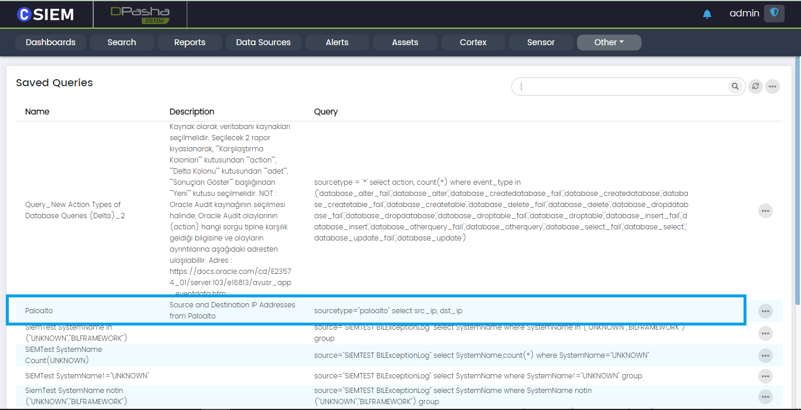Expand the Other dropdown menu
This screenshot has height=410, width=801.
[609, 42]
